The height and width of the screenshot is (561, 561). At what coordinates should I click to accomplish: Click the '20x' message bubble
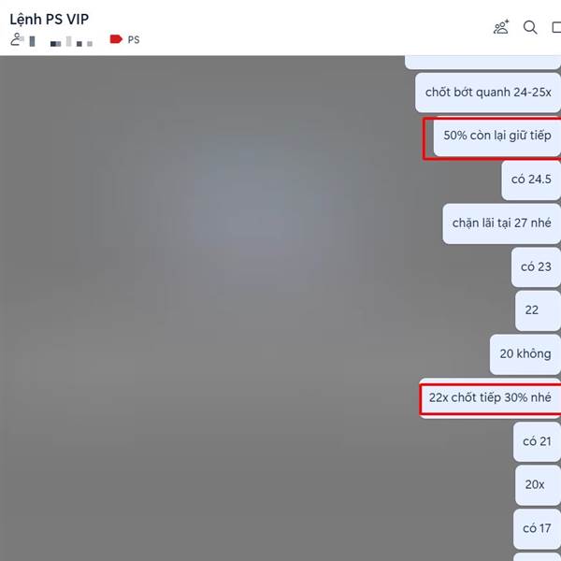point(538,485)
